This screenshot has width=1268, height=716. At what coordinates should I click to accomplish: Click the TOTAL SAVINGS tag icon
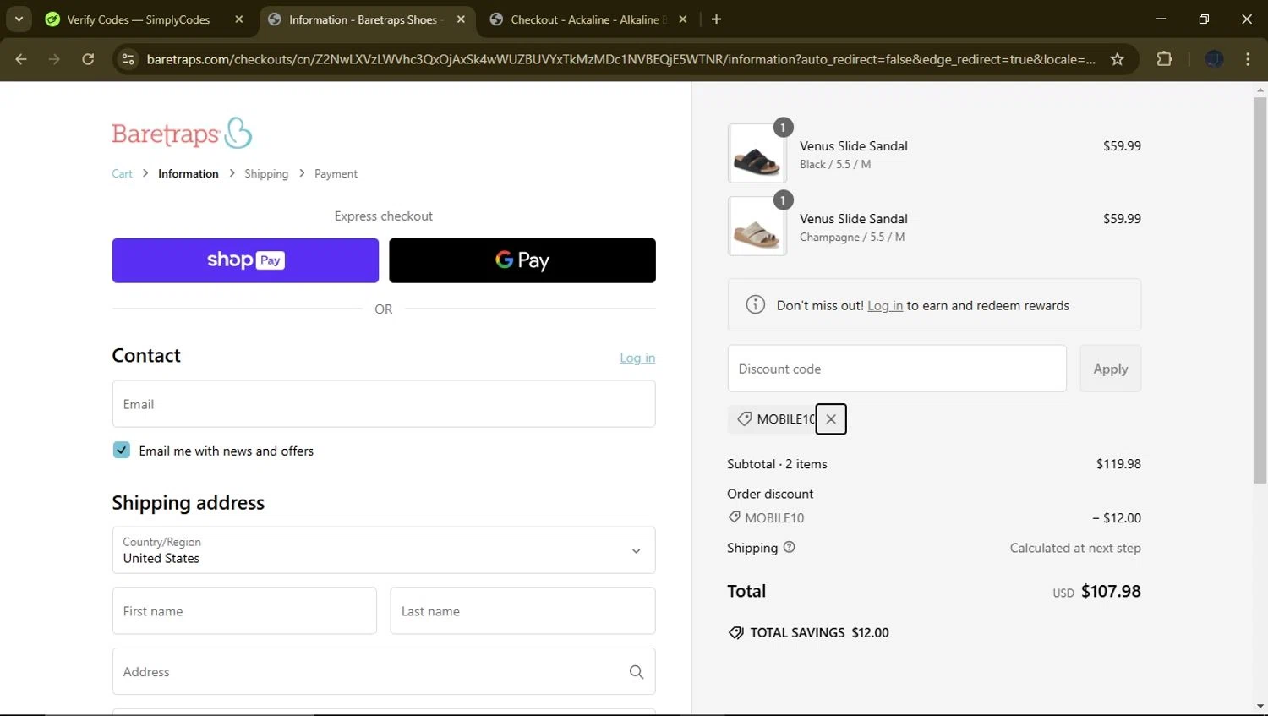coord(736,632)
